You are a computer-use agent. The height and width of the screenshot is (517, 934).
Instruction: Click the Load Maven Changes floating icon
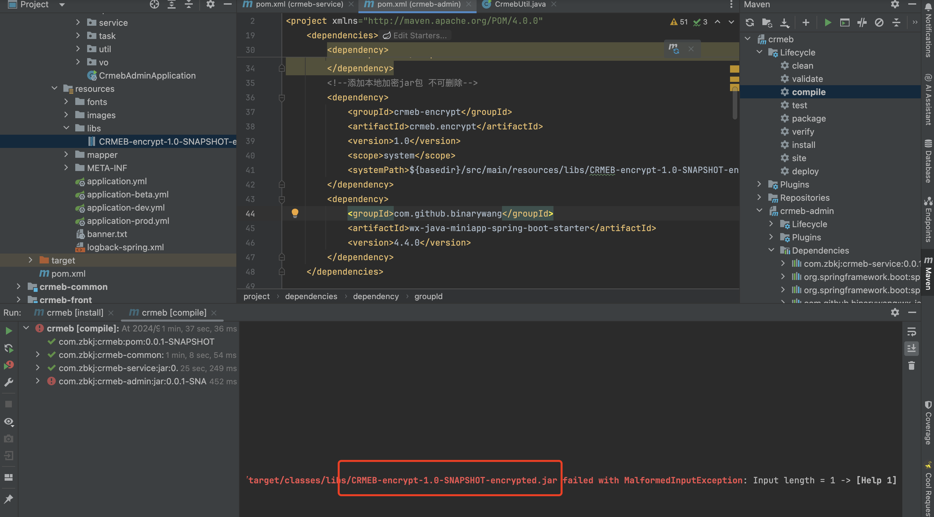pos(674,49)
